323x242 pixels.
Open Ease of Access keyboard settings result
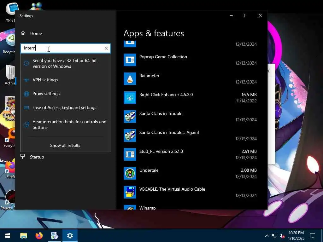point(66,108)
